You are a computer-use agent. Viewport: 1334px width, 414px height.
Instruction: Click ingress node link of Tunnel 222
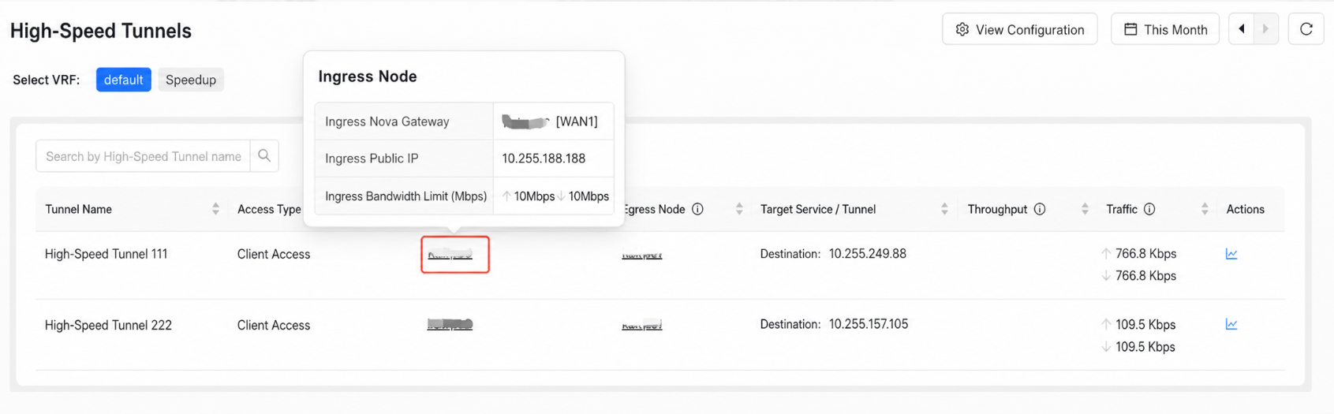(x=450, y=324)
